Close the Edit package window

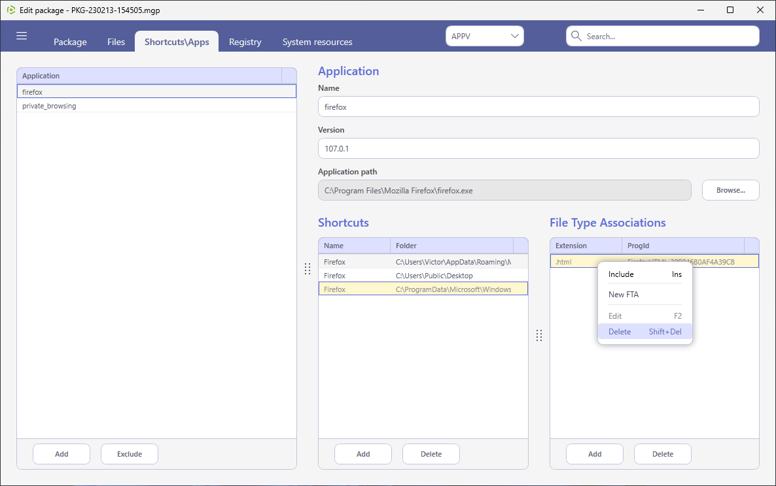pyautogui.click(x=760, y=10)
